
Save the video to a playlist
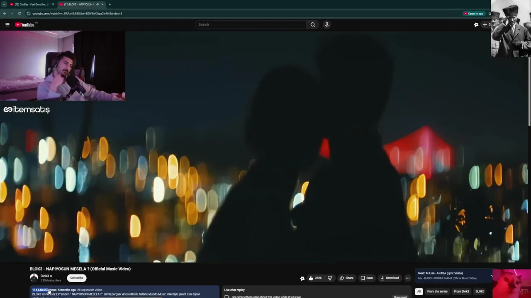(367, 278)
